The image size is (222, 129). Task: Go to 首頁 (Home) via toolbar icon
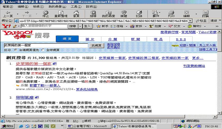pyautogui.click(x=76, y=14)
